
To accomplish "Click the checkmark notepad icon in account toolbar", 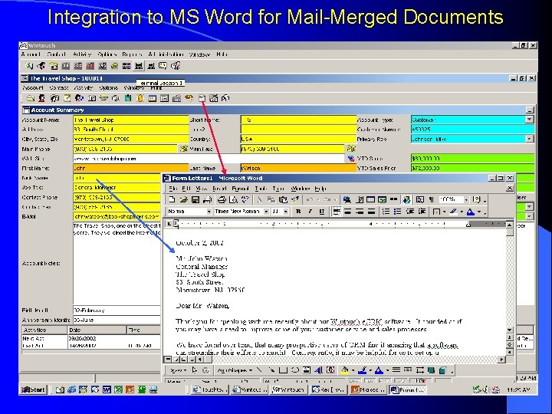I will 67,98.
